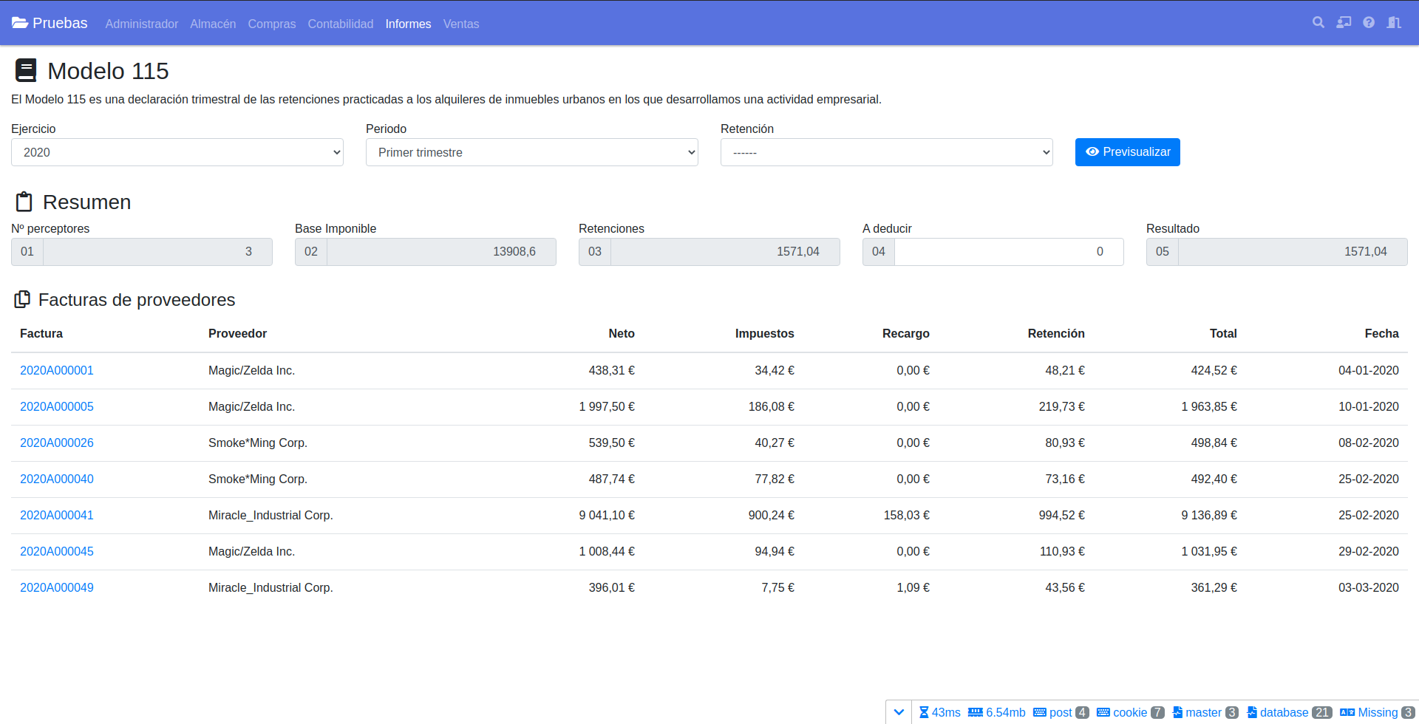The width and height of the screenshot is (1419, 724).
Task: Click the A deducir input field
Action: tap(1008, 252)
